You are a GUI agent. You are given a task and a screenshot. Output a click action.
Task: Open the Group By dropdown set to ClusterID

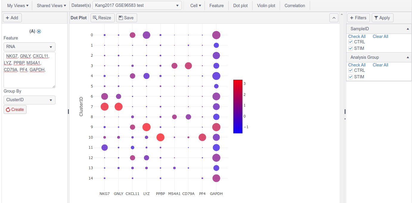click(x=29, y=100)
